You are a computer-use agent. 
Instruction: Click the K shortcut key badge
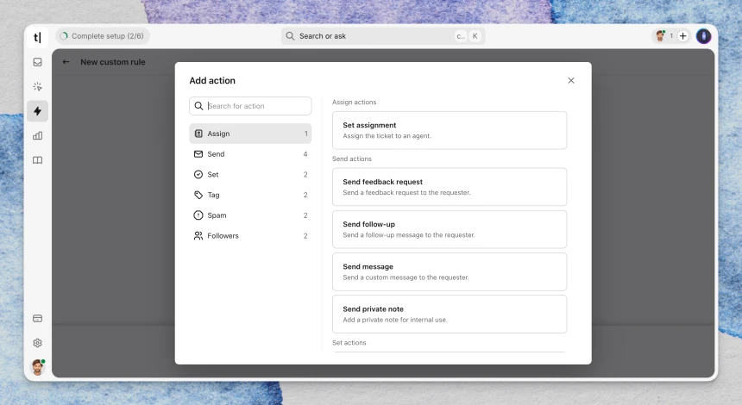coord(475,36)
